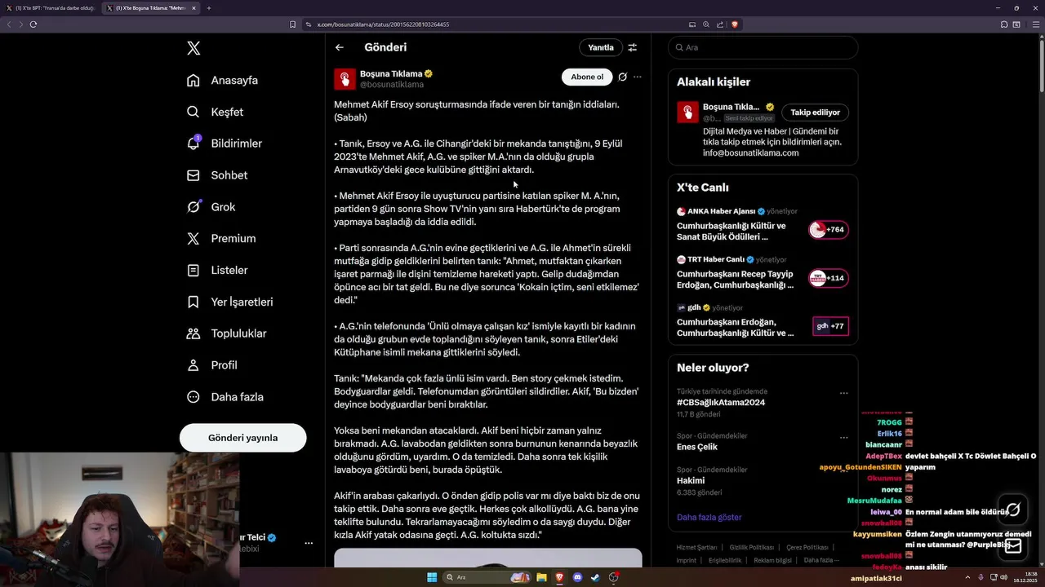Click the volume icon in system tray
The height and width of the screenshot is (587, 1045).
(x=1005, y=578)
